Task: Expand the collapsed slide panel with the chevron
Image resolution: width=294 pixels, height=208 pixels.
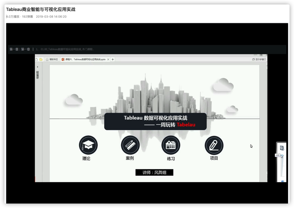Action: 37,66
